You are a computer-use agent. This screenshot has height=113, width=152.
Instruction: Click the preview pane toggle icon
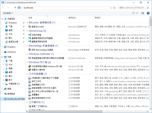coord(142,13)
